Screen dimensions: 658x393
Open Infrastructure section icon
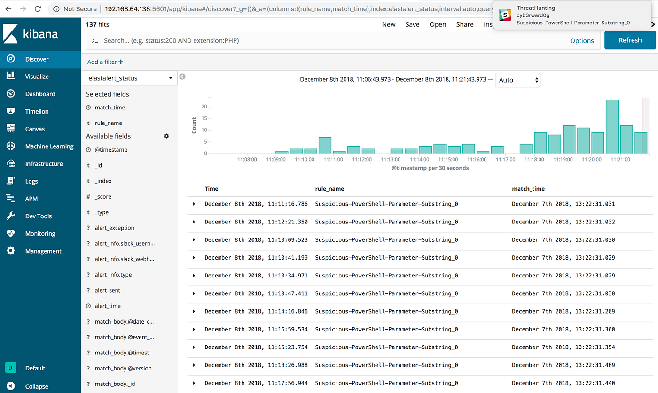(x=11, y=164)
